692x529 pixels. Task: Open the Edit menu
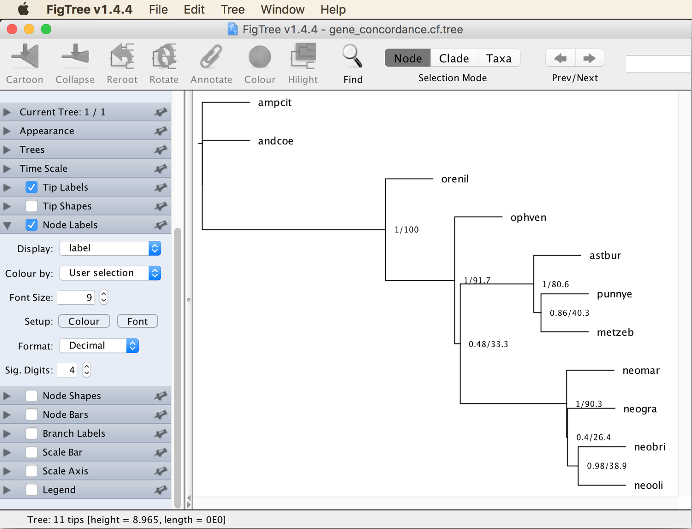[194, 9]
